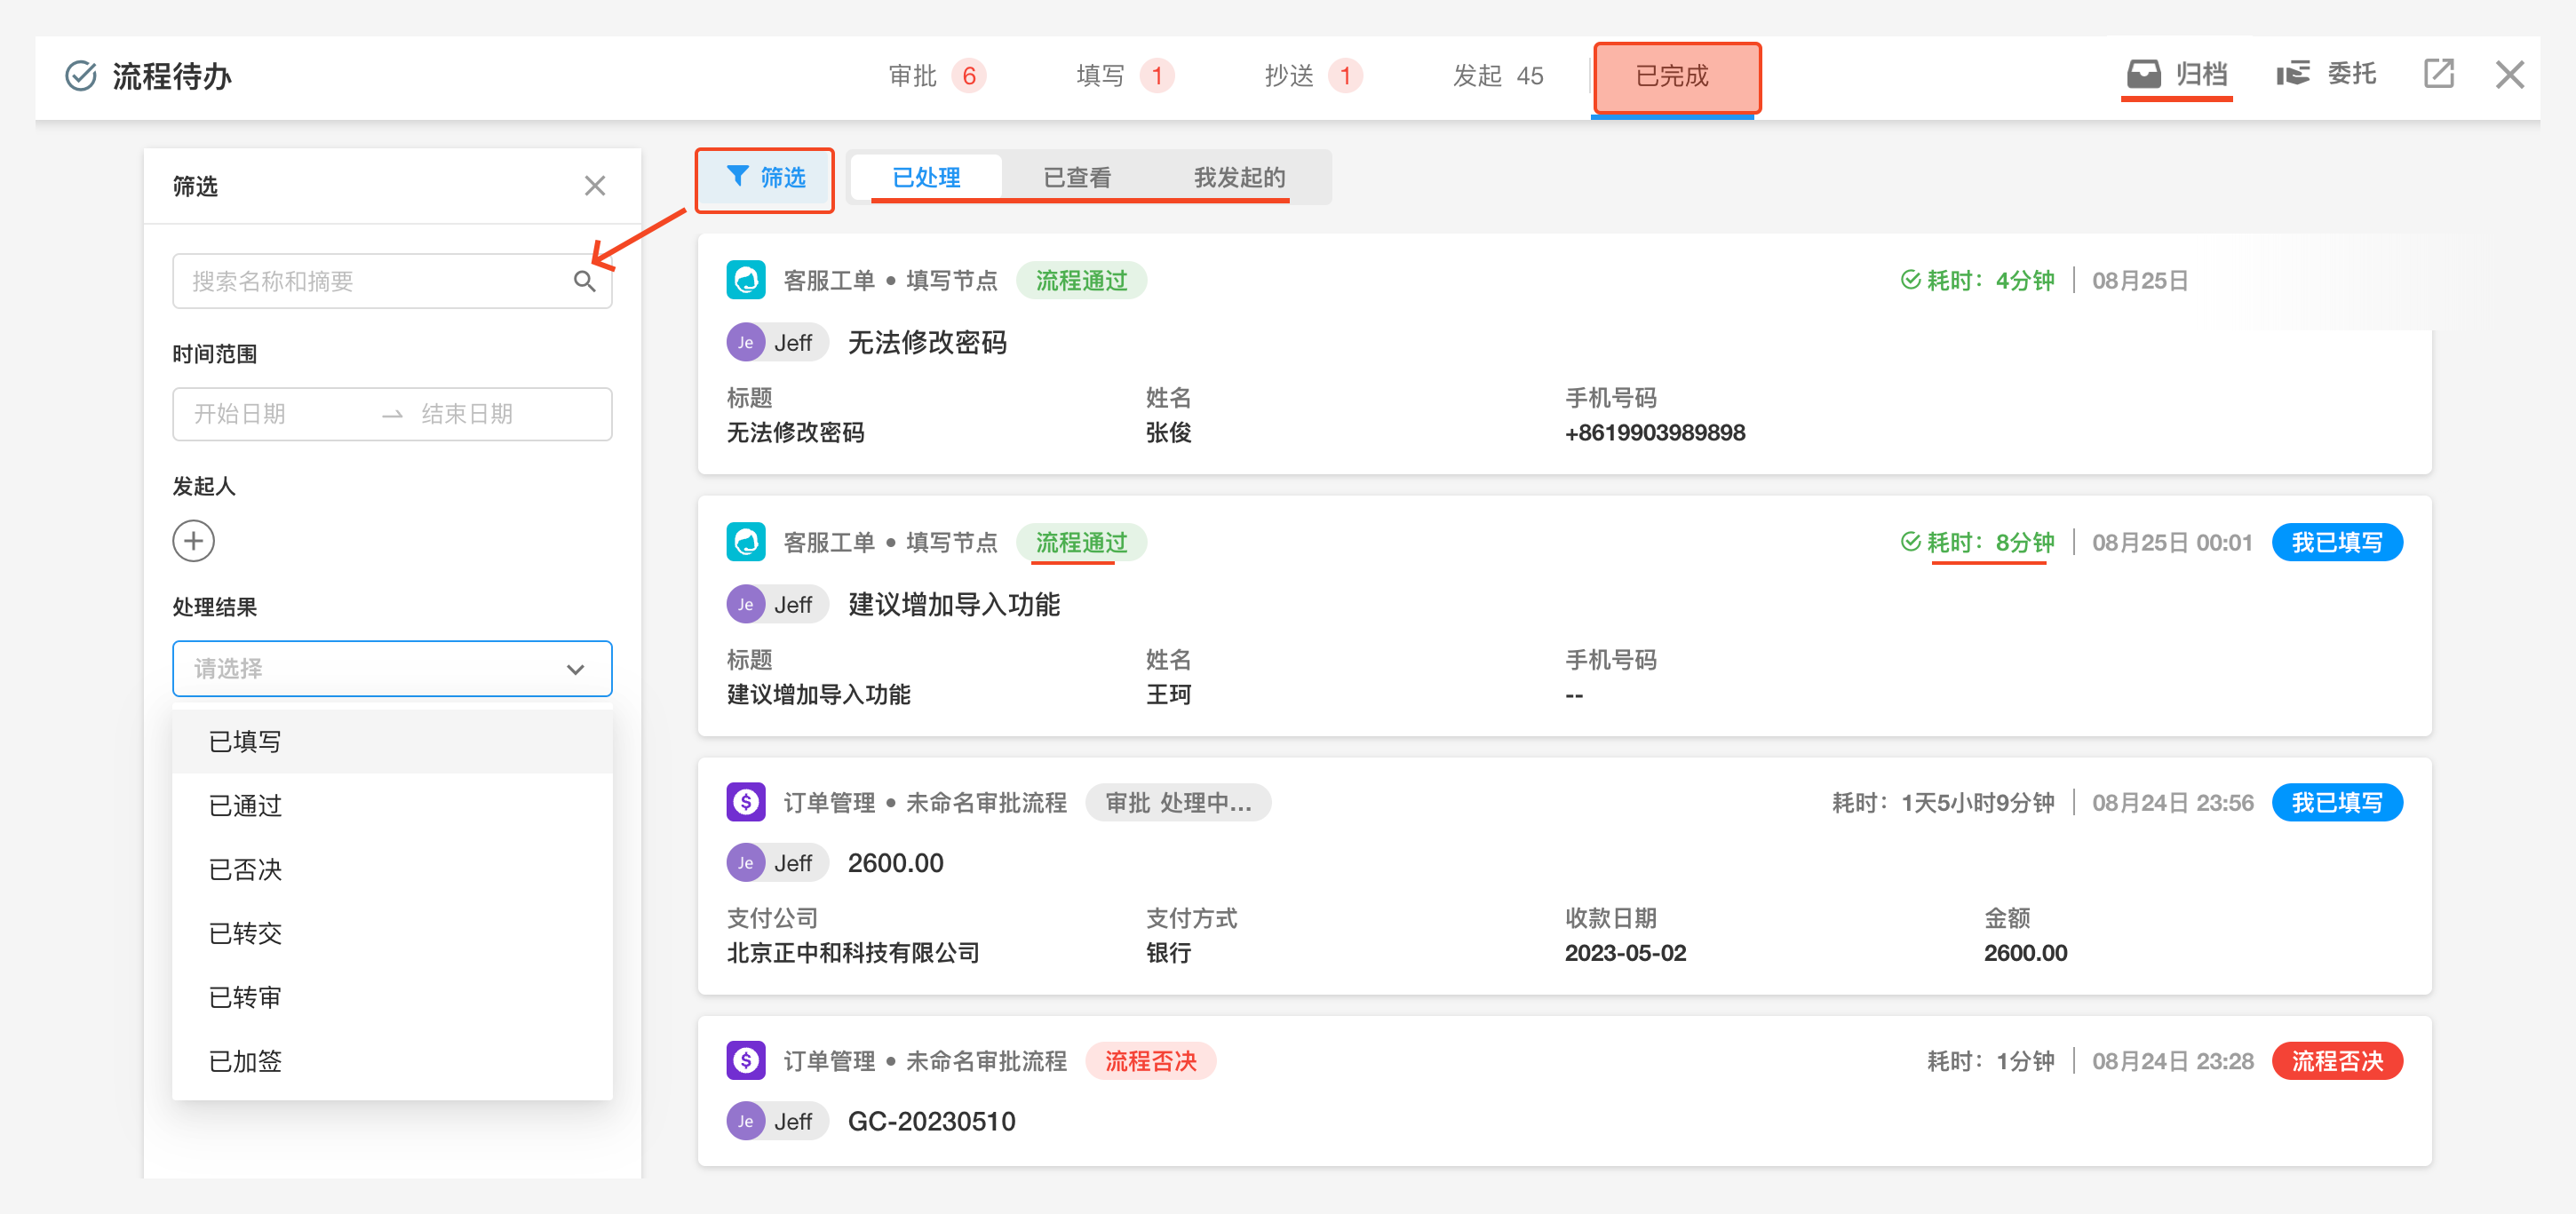
Task: Click phone number +8619903989898
Action: pyautogui.click(x=1655, y=433)
